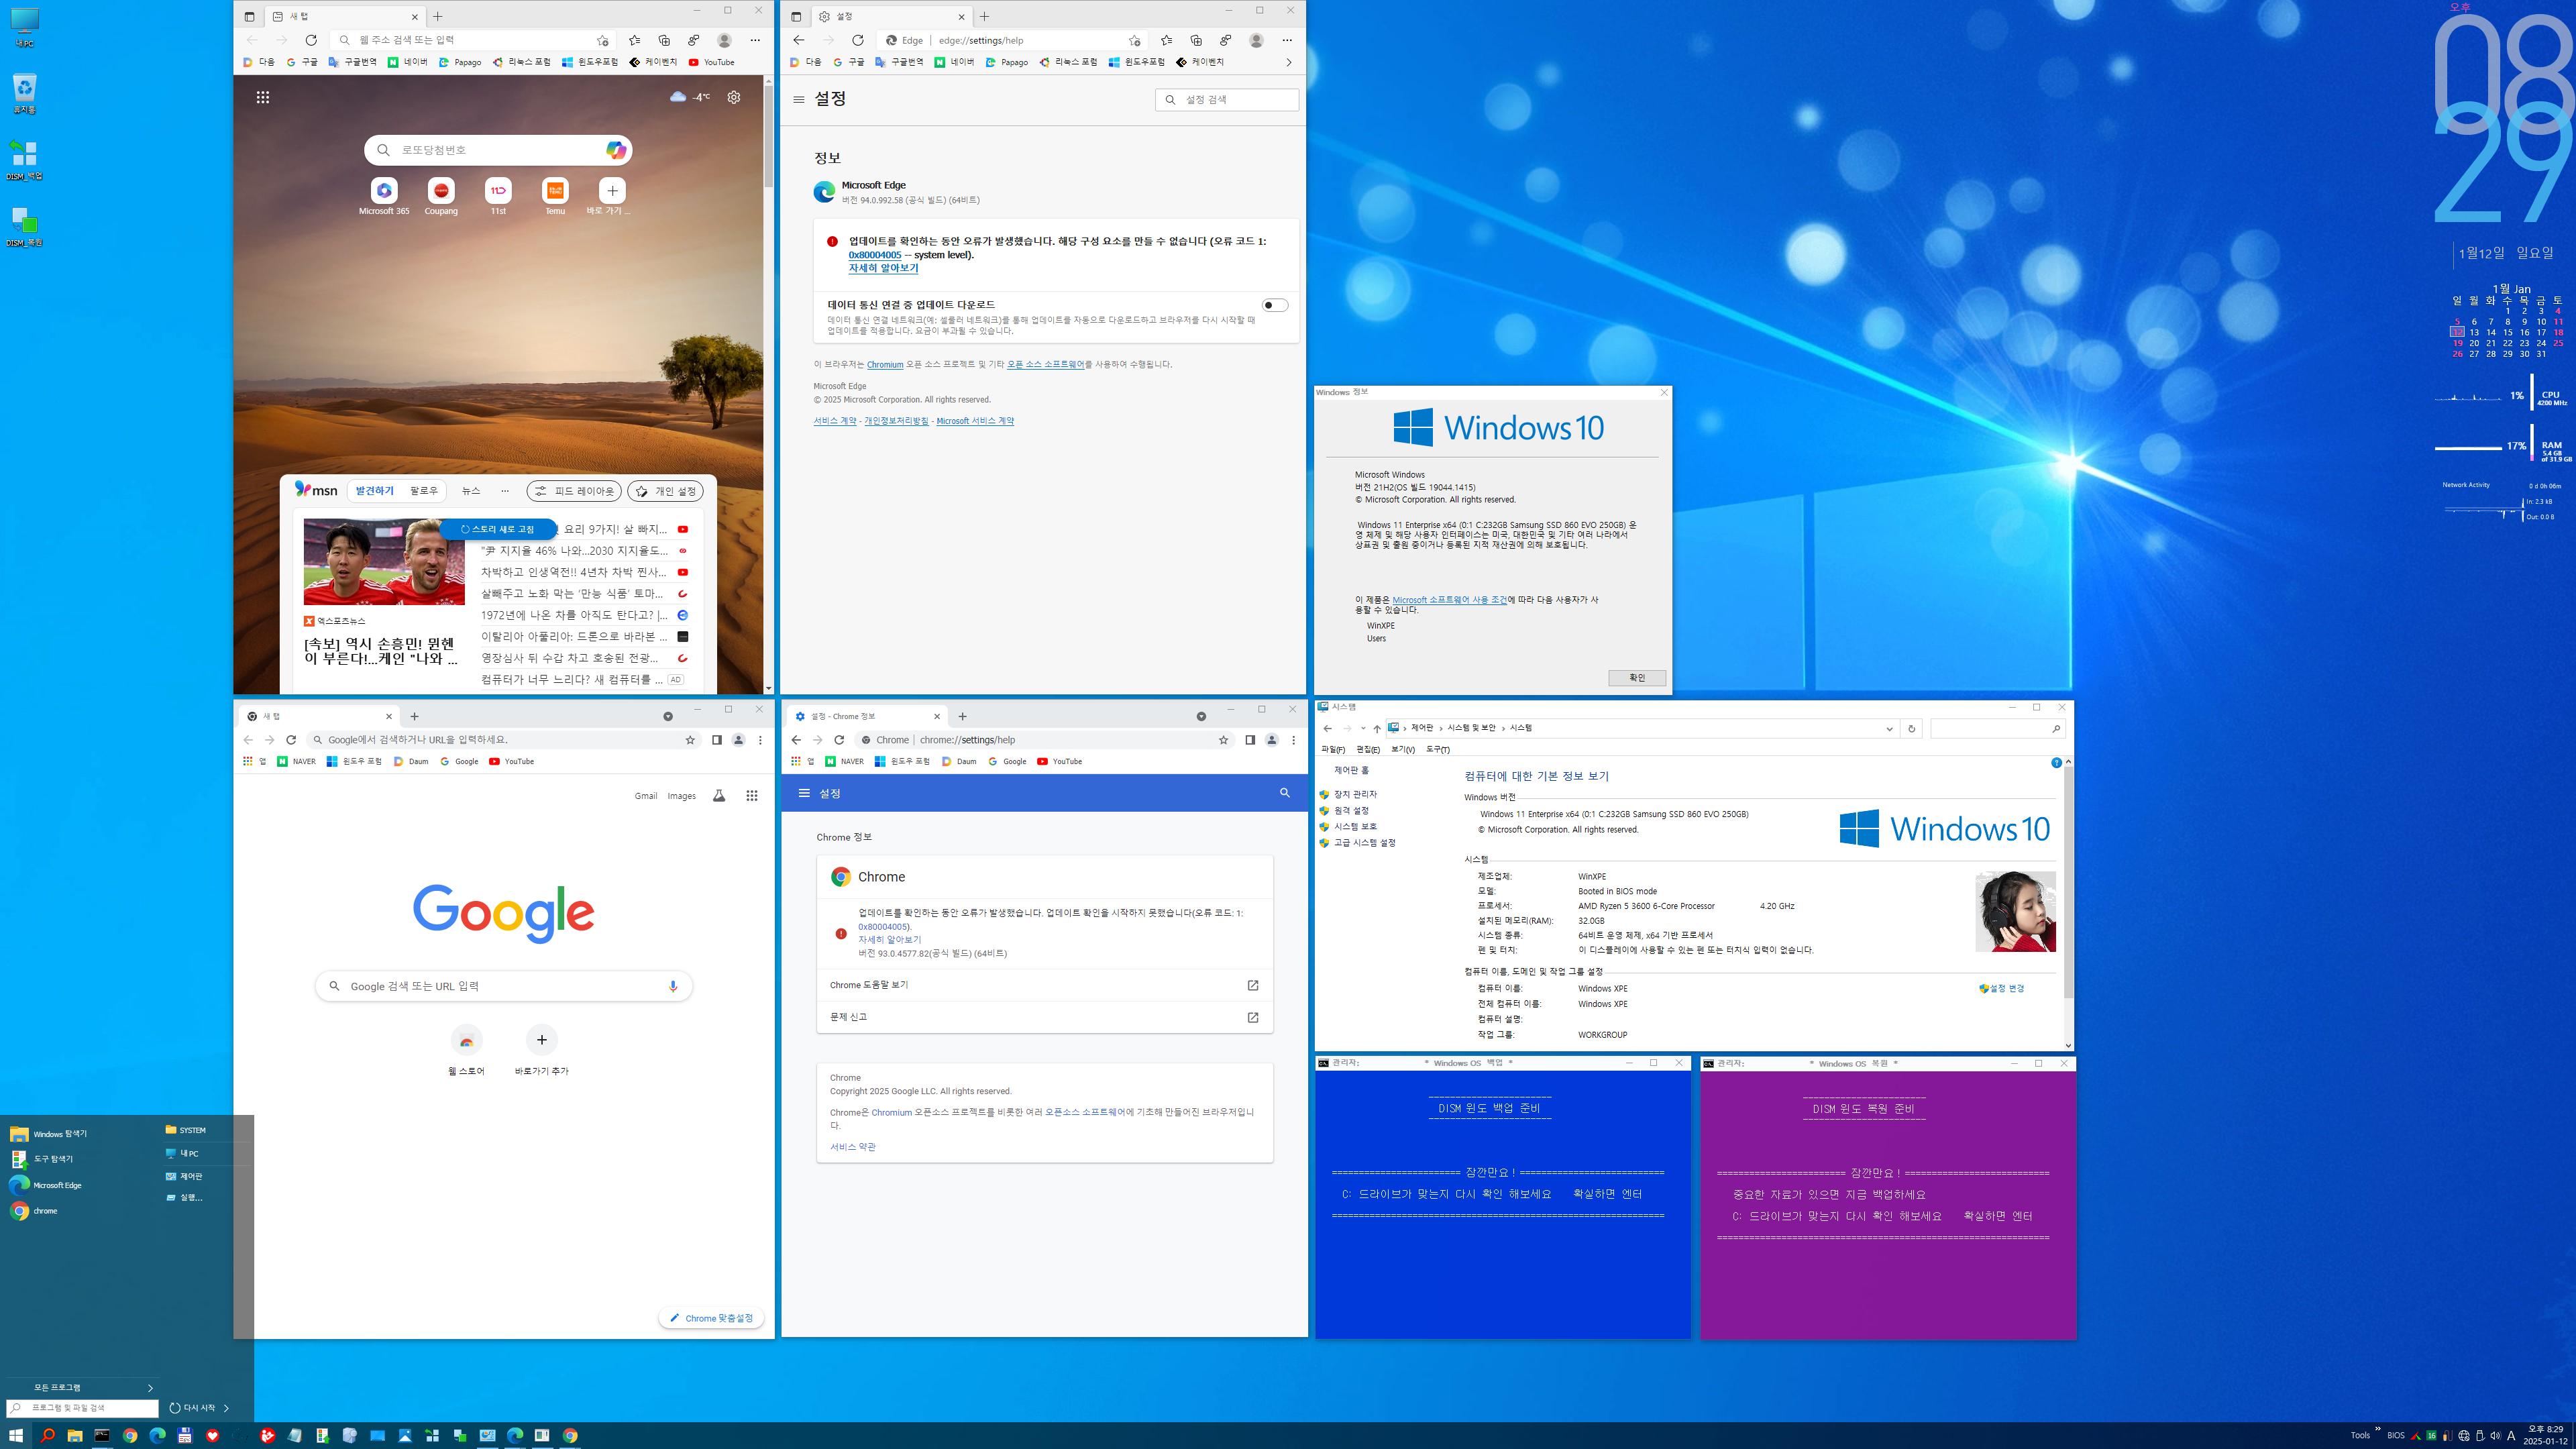Image resolution: width=2576 pixels, height=1449 pixels.
Task: Open the Temu shortcut tile
Action: [555, 196]
